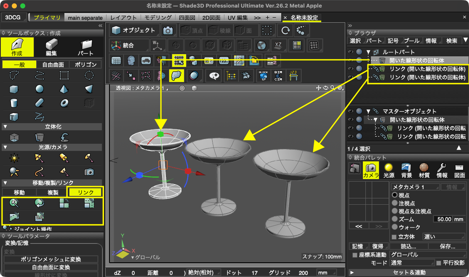Select the 視点 radio button
Viewport: 469px width, 277px height.
394,195
